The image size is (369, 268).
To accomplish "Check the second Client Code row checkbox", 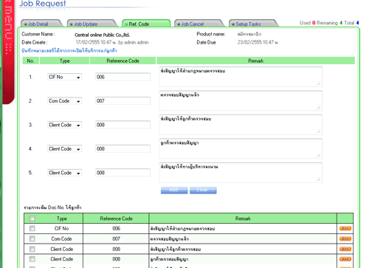I will (x=32, y=259).
